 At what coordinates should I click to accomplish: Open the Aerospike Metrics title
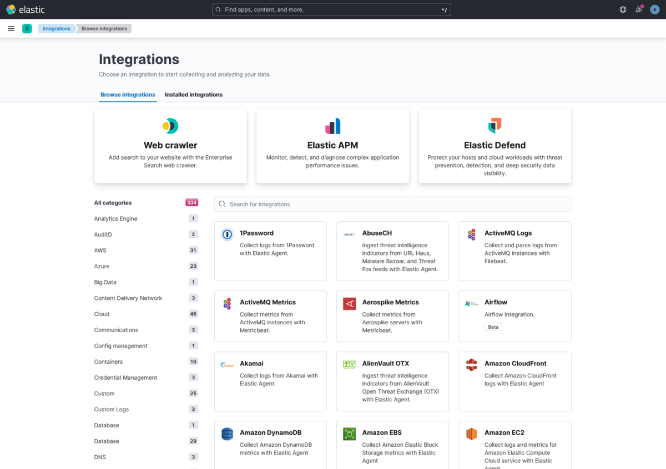(x=391, y=303)
